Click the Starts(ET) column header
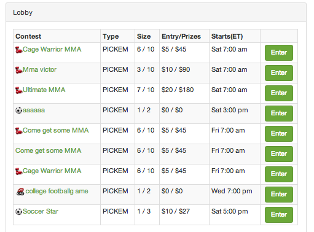This screenshot has height=232, width=314. pos(227,36)
